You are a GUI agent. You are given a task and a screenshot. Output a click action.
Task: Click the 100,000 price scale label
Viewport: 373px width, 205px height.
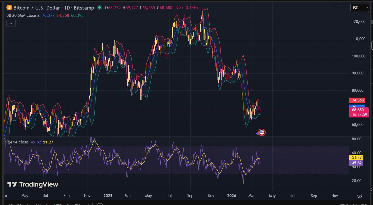[x=358, y=56]
